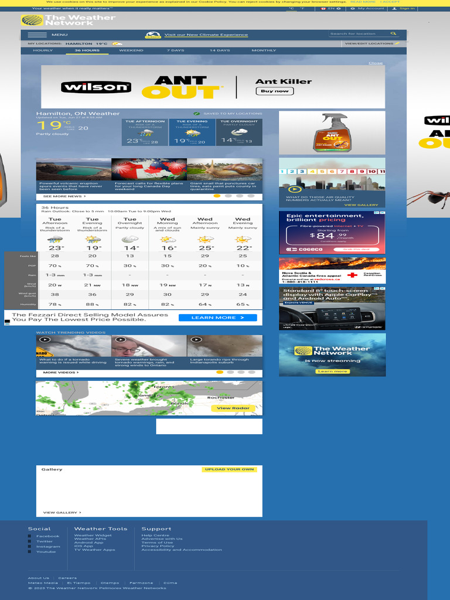450x600 pixels.
Task: Click Tue Overnight forecast card
Action: (x=239, y=132)
